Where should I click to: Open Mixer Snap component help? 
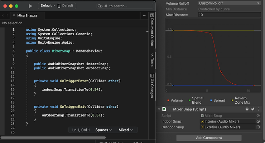coord(247,109)
